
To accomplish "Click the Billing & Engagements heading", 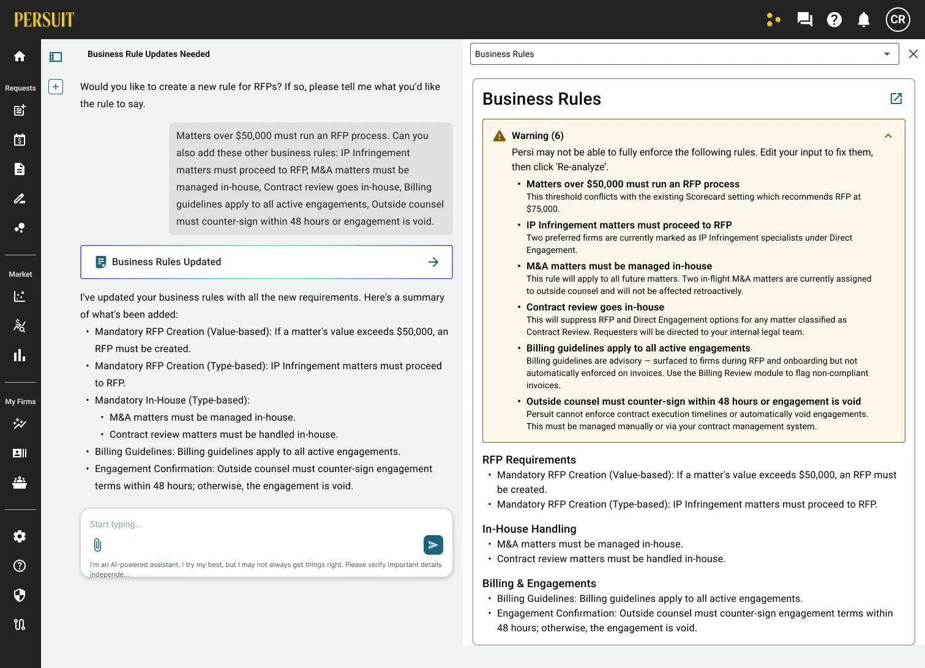I will (539, 584).
